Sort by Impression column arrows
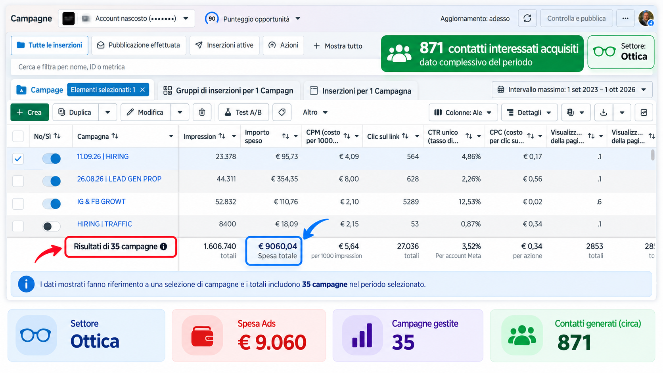The image size is (663, 373). 222,136
